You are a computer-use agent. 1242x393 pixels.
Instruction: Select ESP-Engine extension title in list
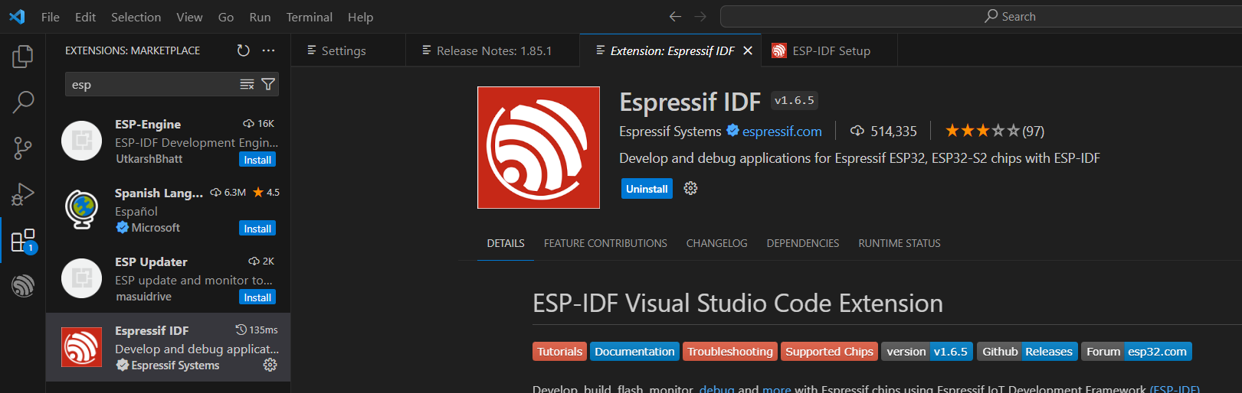148,124
